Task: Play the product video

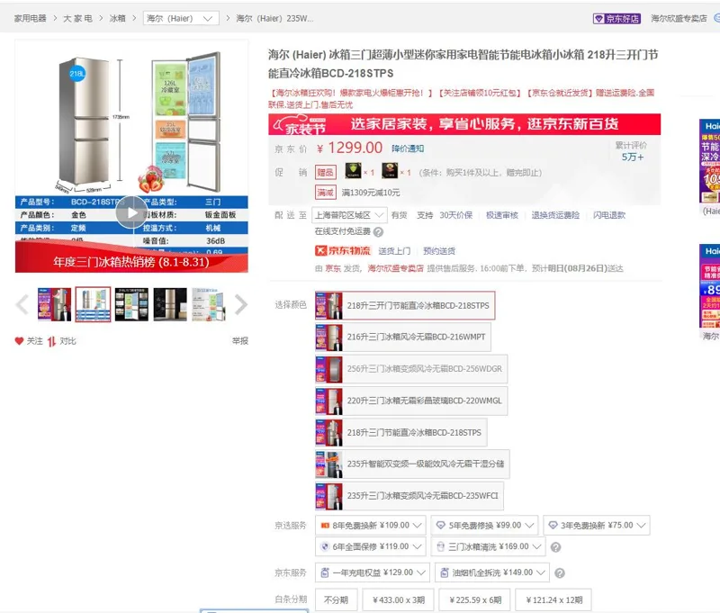Action: coord(131,212)
